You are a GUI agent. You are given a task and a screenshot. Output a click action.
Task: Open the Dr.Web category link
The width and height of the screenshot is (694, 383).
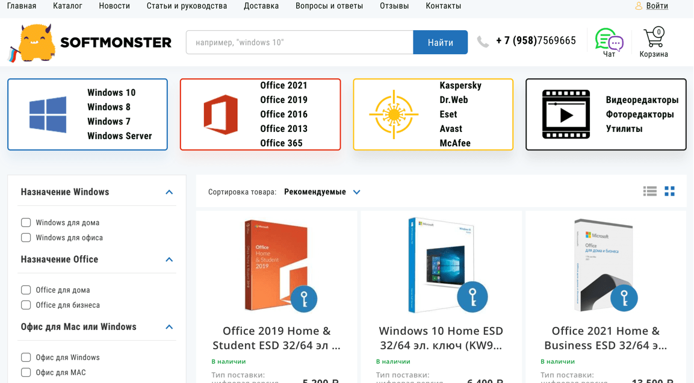point(454,99)
